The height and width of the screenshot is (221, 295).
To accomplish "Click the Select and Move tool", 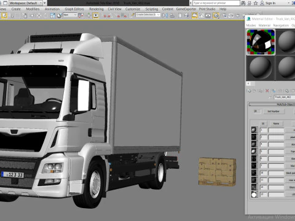I will [39, 15].
